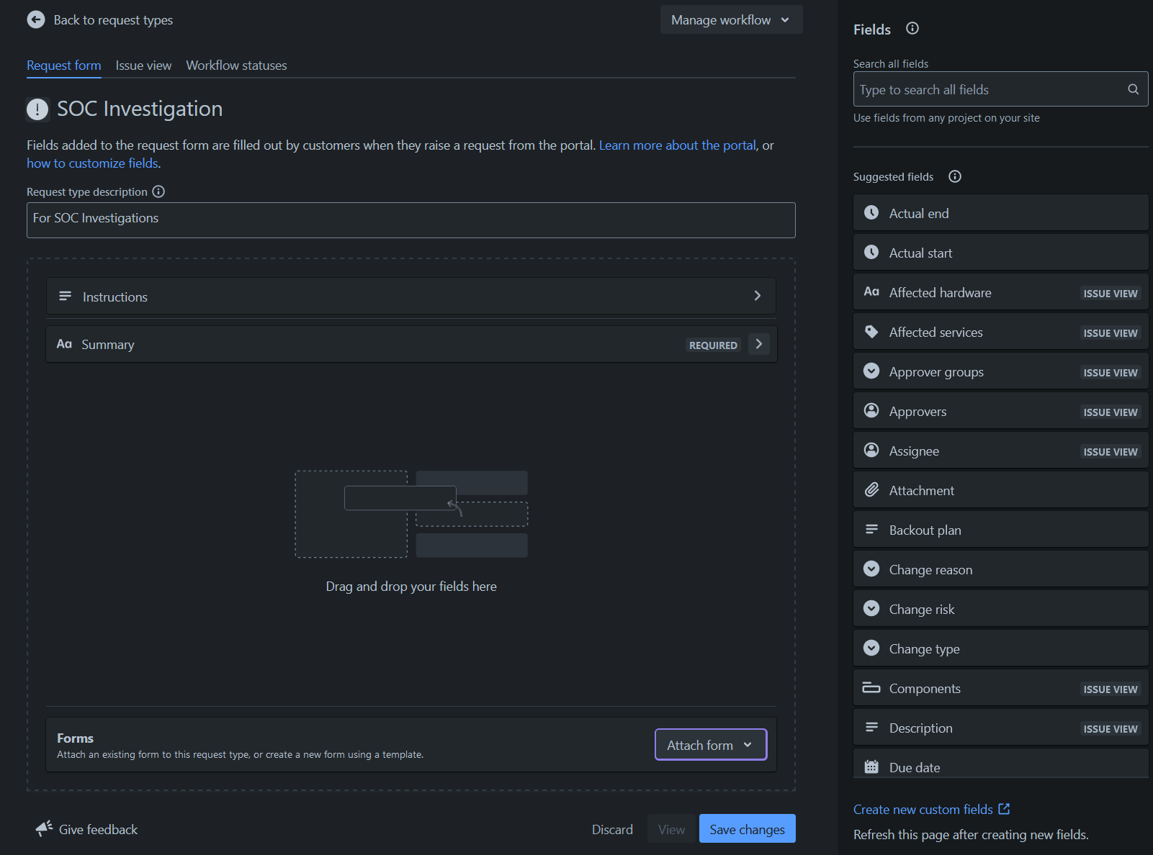Switch to the Issue view tab
Viewport: 1153px width, 855px height.
click(x=143, y=65)
